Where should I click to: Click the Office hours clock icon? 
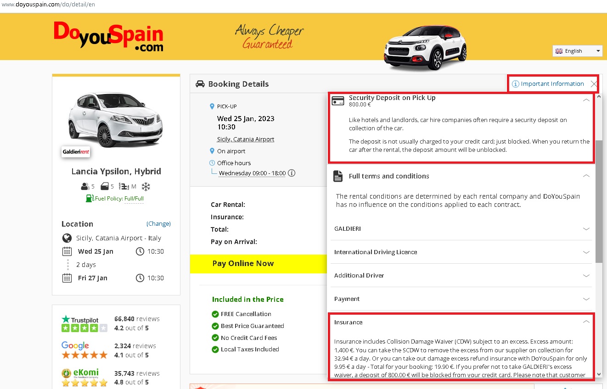(212, 163)
